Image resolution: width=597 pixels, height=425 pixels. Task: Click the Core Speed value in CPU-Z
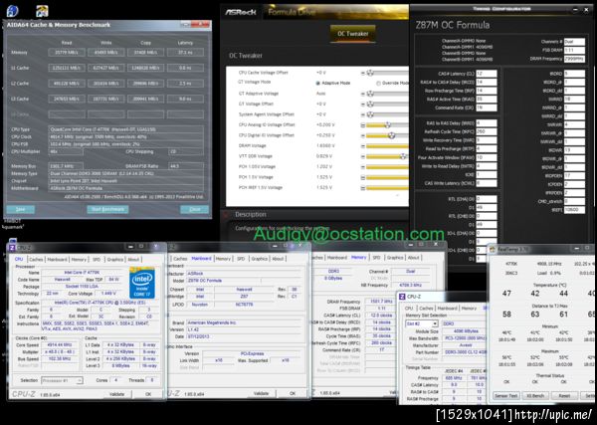point(60,345)
